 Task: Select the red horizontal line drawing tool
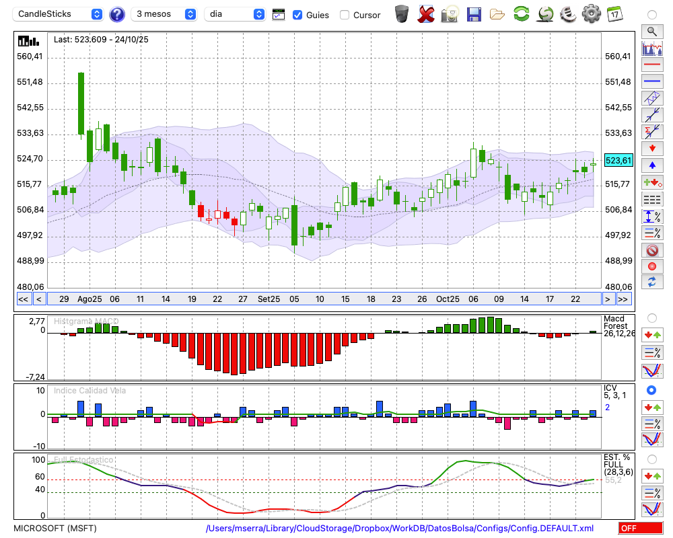tap(651, 65)
